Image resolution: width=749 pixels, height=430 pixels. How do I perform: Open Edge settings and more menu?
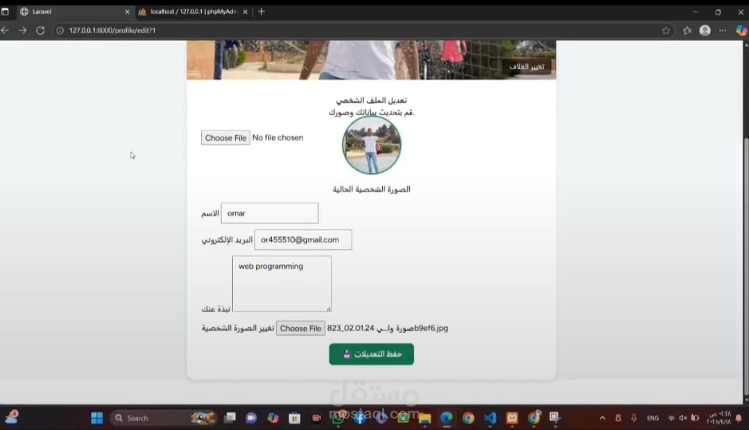[723, 30]
